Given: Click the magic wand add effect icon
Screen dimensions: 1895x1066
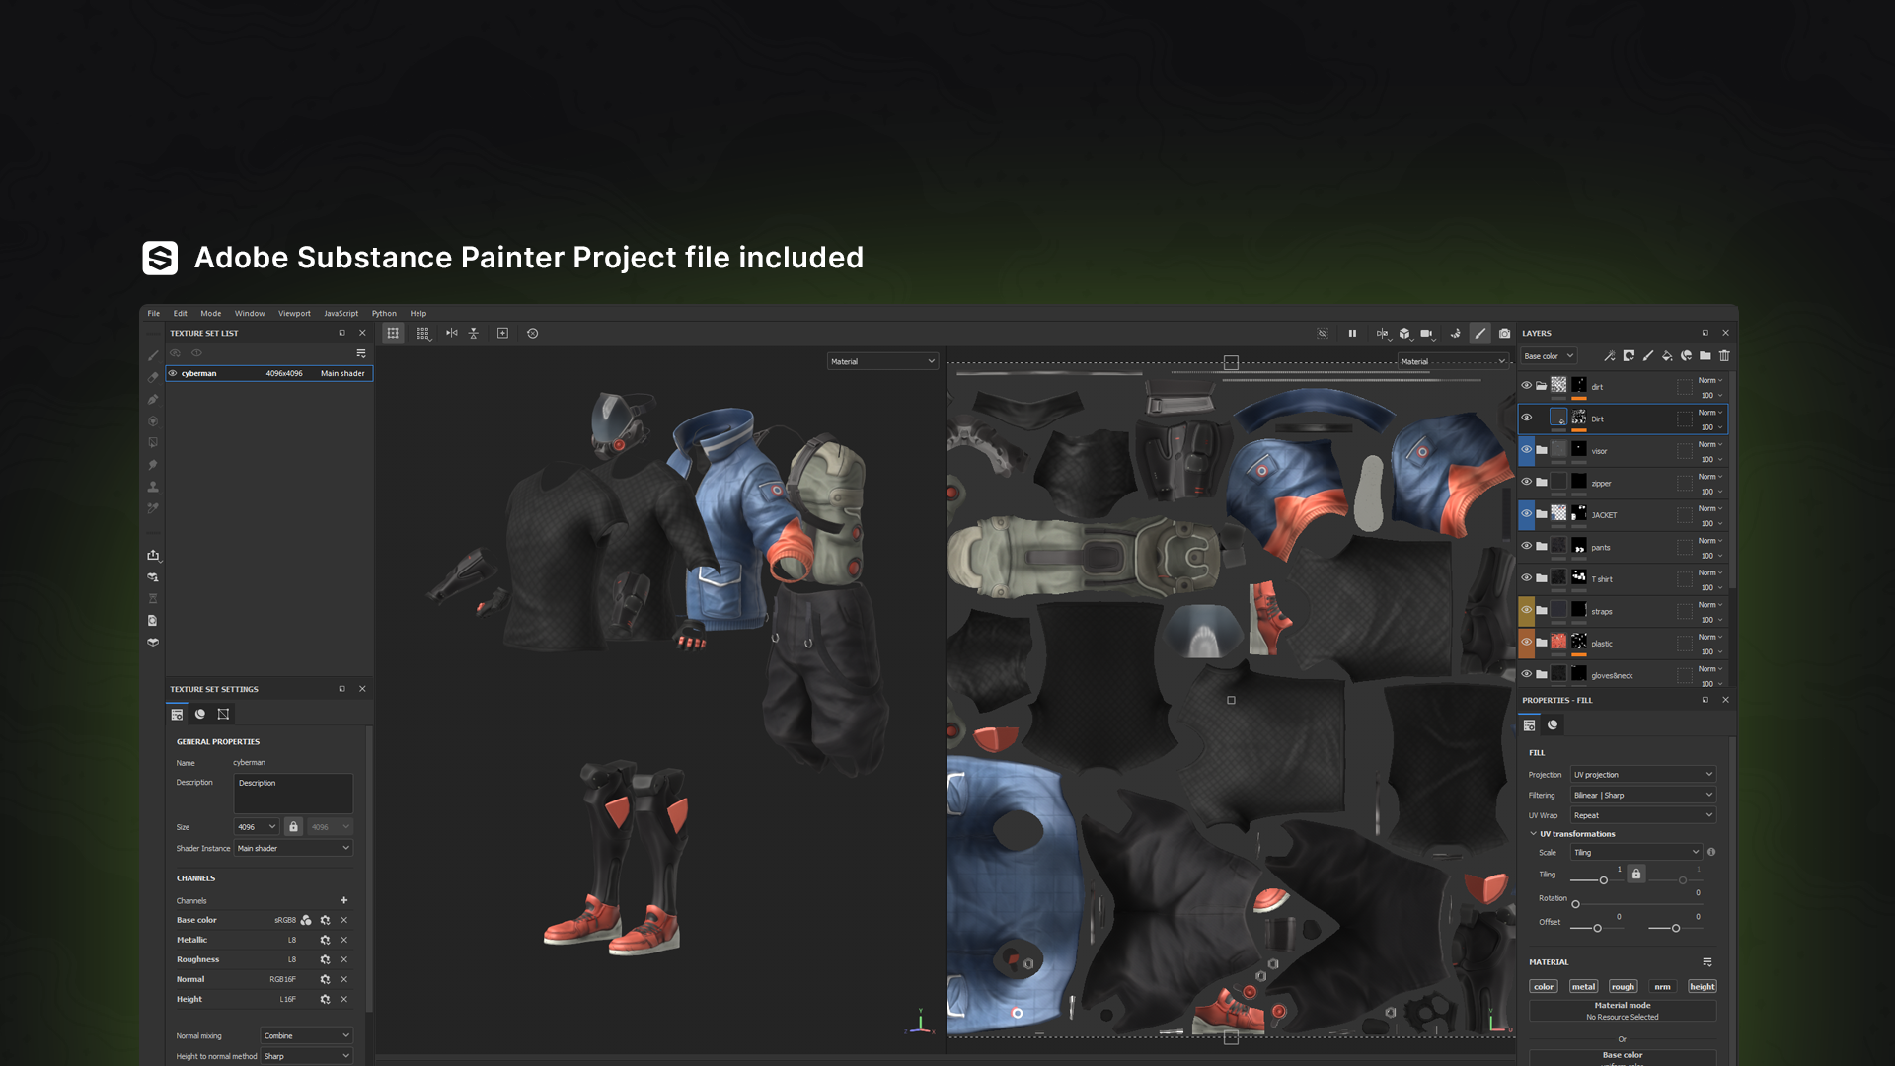Looking at the screenshot, I should (x=1610, y=356).
